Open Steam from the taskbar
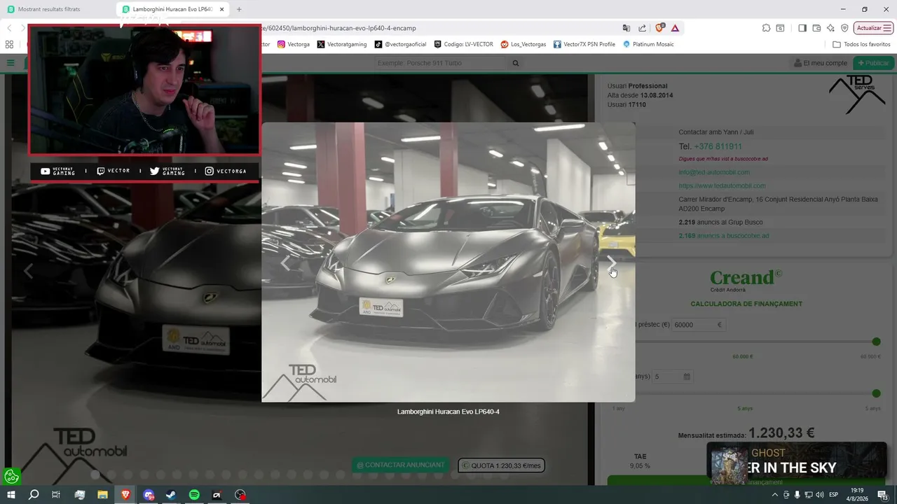The height and width of the screenshot is (504, 897). click(x=171, y=495)
